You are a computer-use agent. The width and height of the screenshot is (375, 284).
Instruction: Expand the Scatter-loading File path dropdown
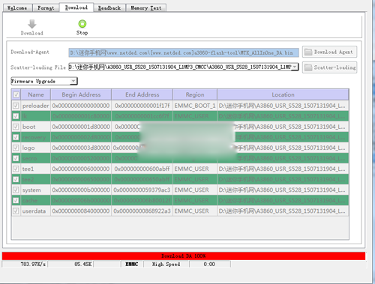pyautogui.click(x=295, y=67)
